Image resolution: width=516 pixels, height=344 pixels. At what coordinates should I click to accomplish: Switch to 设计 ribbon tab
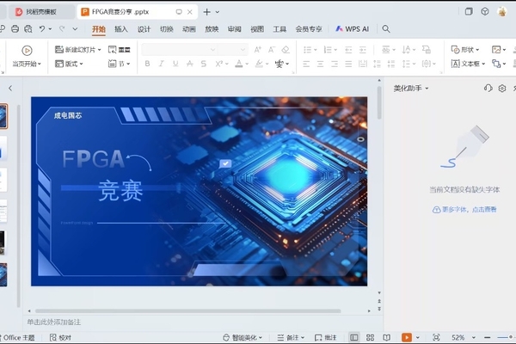144,28
